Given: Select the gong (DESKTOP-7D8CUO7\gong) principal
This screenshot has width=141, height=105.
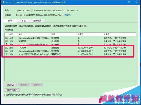Looking at the screenshot, I should (x=34, y=54).
